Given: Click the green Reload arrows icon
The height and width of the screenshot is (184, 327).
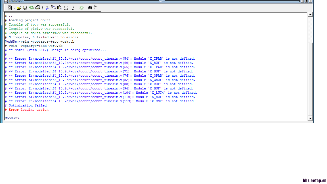Looking at the screenshot, I should (32, 8).
